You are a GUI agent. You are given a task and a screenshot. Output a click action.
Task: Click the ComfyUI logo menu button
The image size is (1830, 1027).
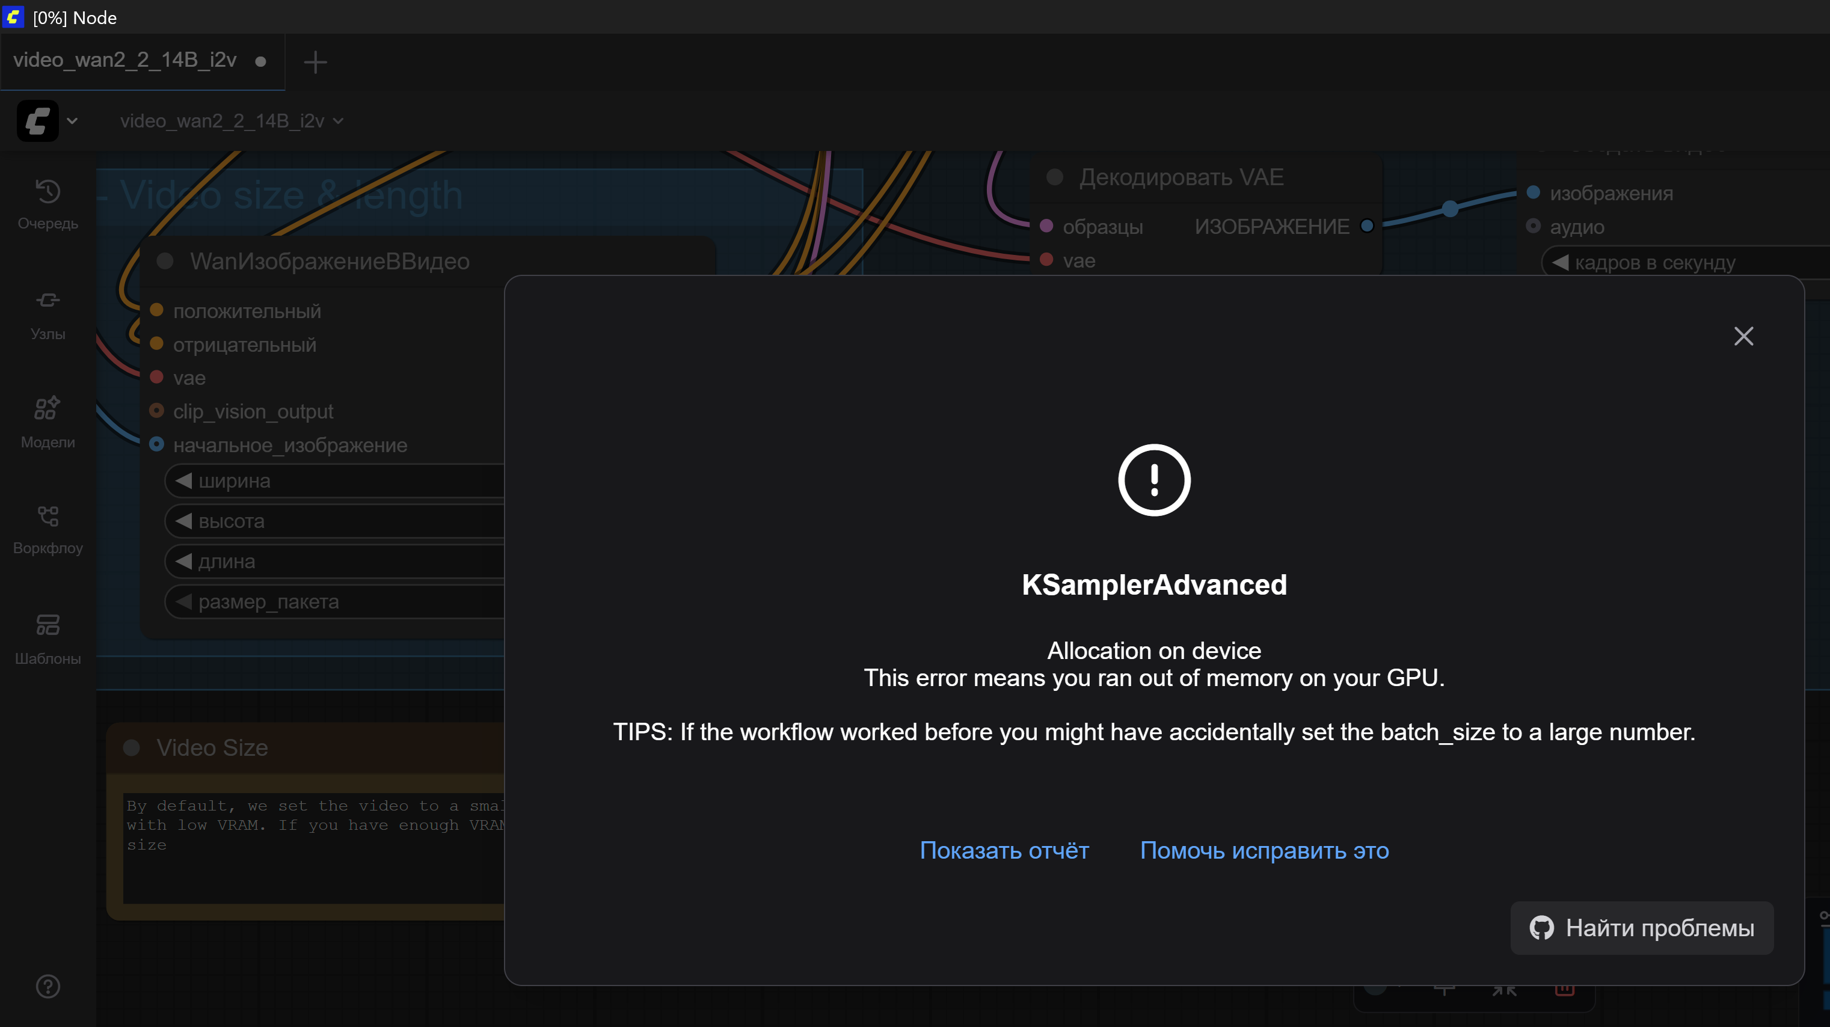(x=38, y=121)
